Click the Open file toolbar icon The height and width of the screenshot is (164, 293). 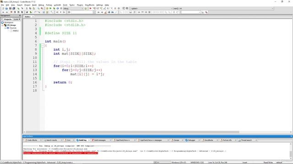click(6, 8)
